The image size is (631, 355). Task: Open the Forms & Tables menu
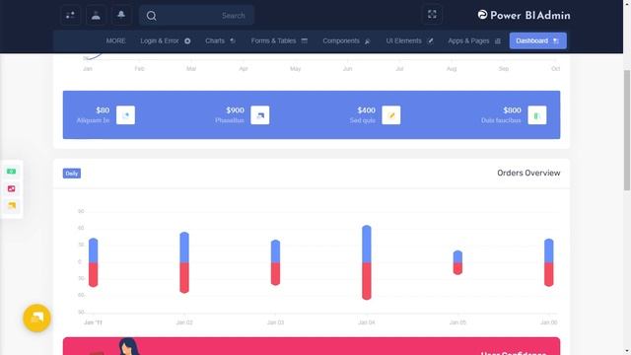(279, 40)
